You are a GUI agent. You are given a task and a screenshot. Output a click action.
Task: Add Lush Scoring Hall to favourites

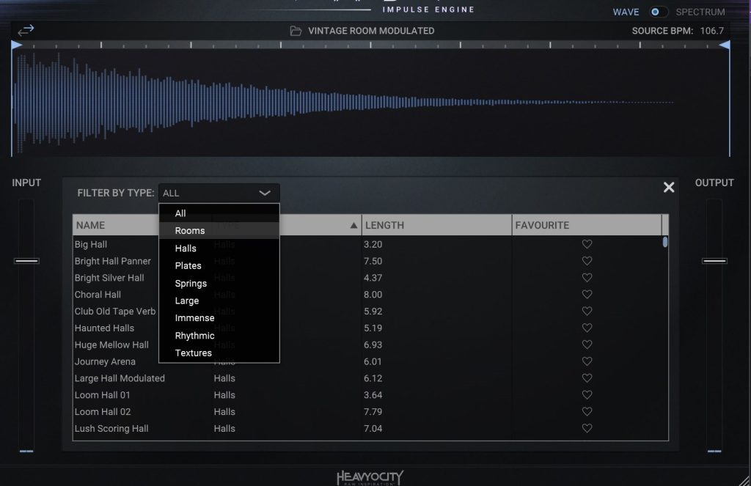coord(587,429)
